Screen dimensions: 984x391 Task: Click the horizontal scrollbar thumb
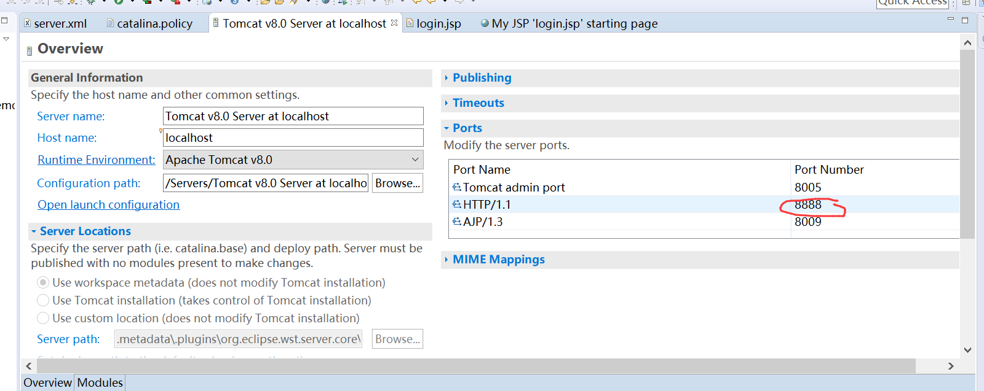click(x=476, y=366)
